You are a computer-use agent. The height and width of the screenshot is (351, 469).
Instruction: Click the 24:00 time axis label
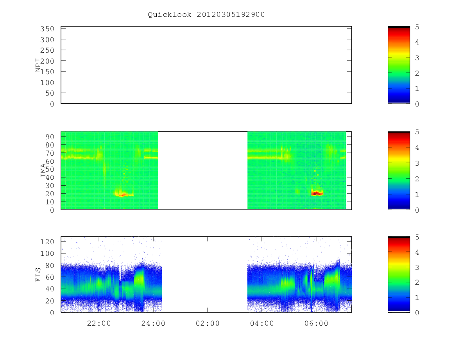(153, 323)
